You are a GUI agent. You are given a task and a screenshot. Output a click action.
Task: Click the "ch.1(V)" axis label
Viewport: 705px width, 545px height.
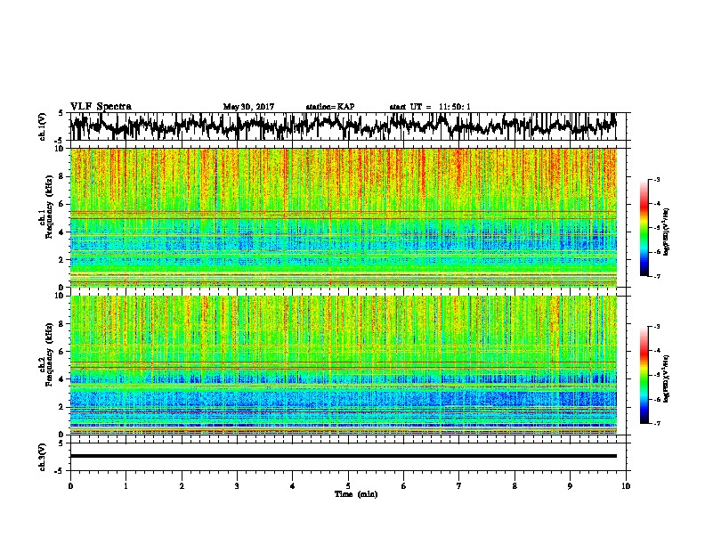[43, 126]
